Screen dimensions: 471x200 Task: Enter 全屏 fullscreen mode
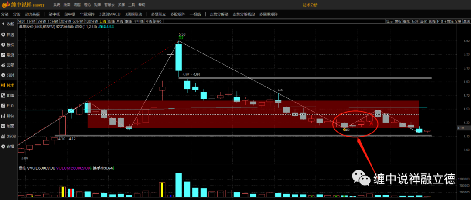(457, 21)
